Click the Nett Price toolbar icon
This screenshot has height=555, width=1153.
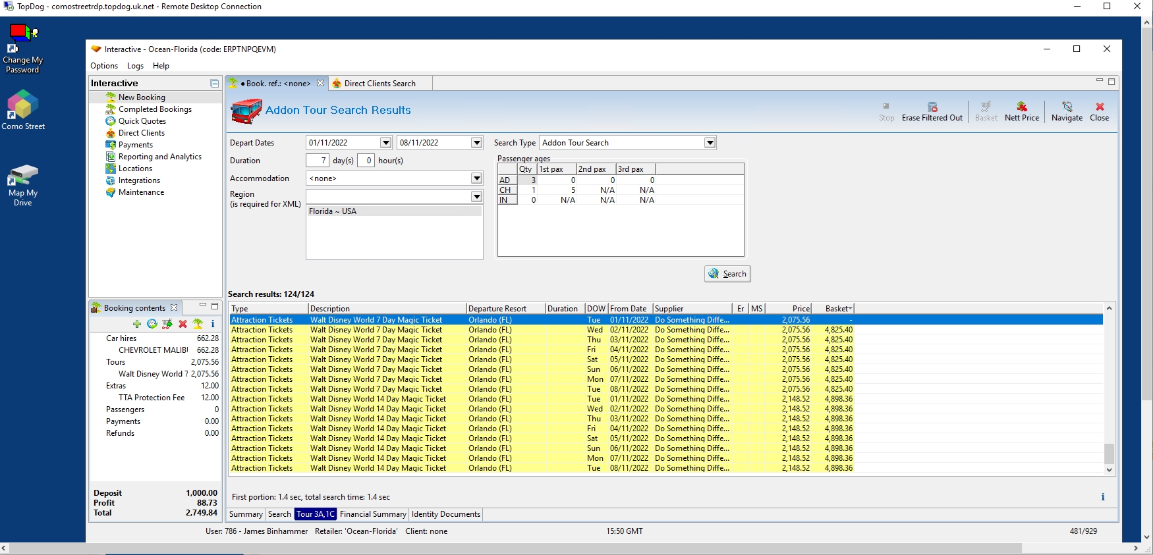[1021, 107]
